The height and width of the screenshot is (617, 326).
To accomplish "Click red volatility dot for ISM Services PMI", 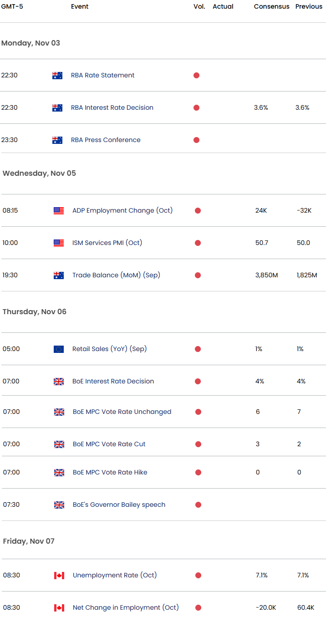I will pos(198,243).
